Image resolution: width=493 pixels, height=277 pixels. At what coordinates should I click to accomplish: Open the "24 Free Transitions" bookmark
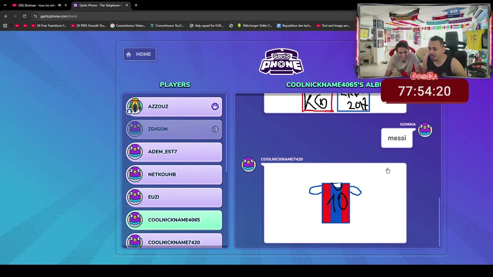tap(49, 26)
